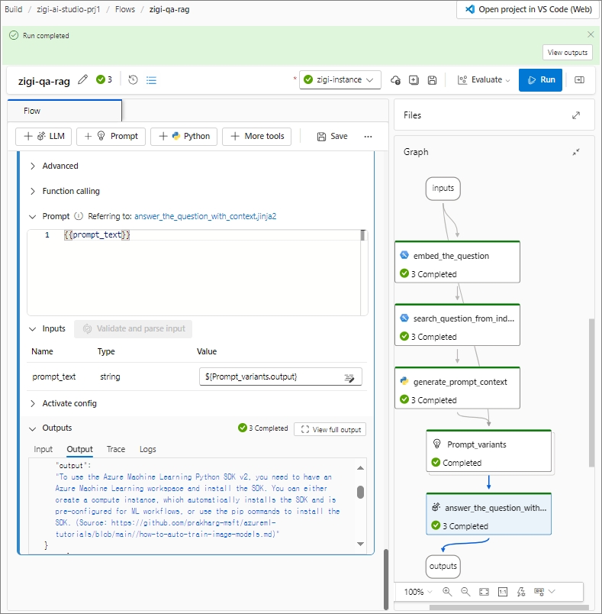Click the flow status 3 badge
Image resolution: width=602 pixels, height=614 pixels.
104,79
